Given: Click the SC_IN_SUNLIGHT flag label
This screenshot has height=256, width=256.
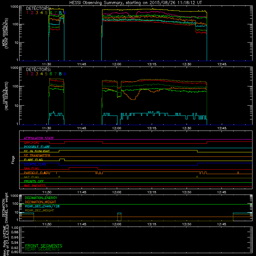Looking at the screenshot, I should pyautogui.click(x=37, y=151).
